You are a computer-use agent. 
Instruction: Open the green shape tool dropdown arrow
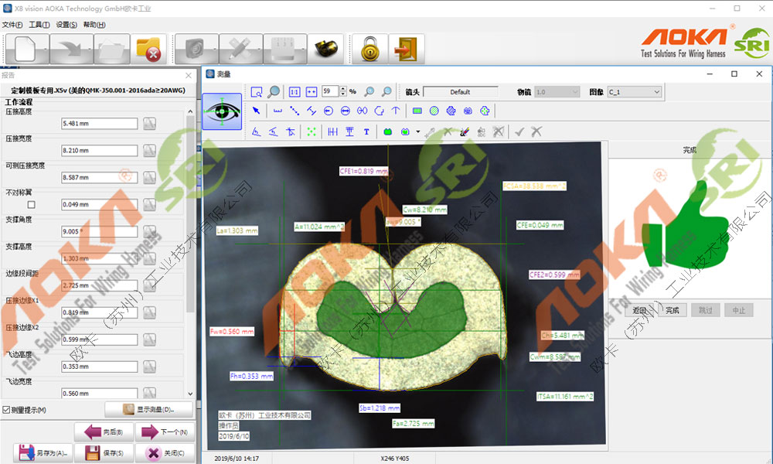[418, 131]
